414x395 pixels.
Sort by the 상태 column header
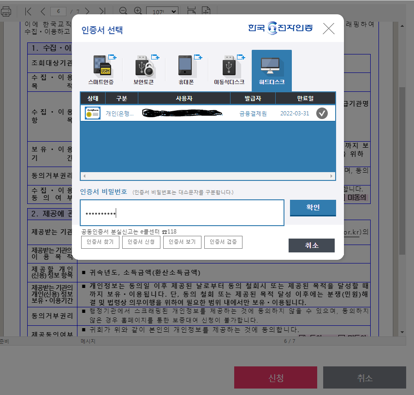click(93, 98)
